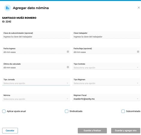
Task: Open the Régimen Fiscal dropdown arrow
Action: point(138,99)
